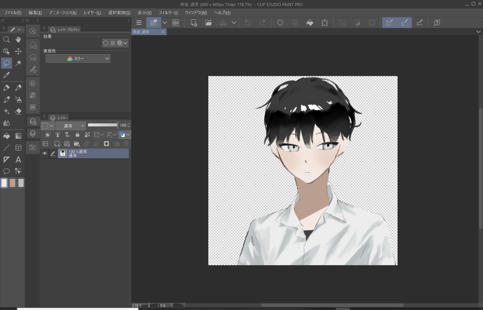Open the フィルター(I) menu
483x310 pixels.
coord(168,12)
